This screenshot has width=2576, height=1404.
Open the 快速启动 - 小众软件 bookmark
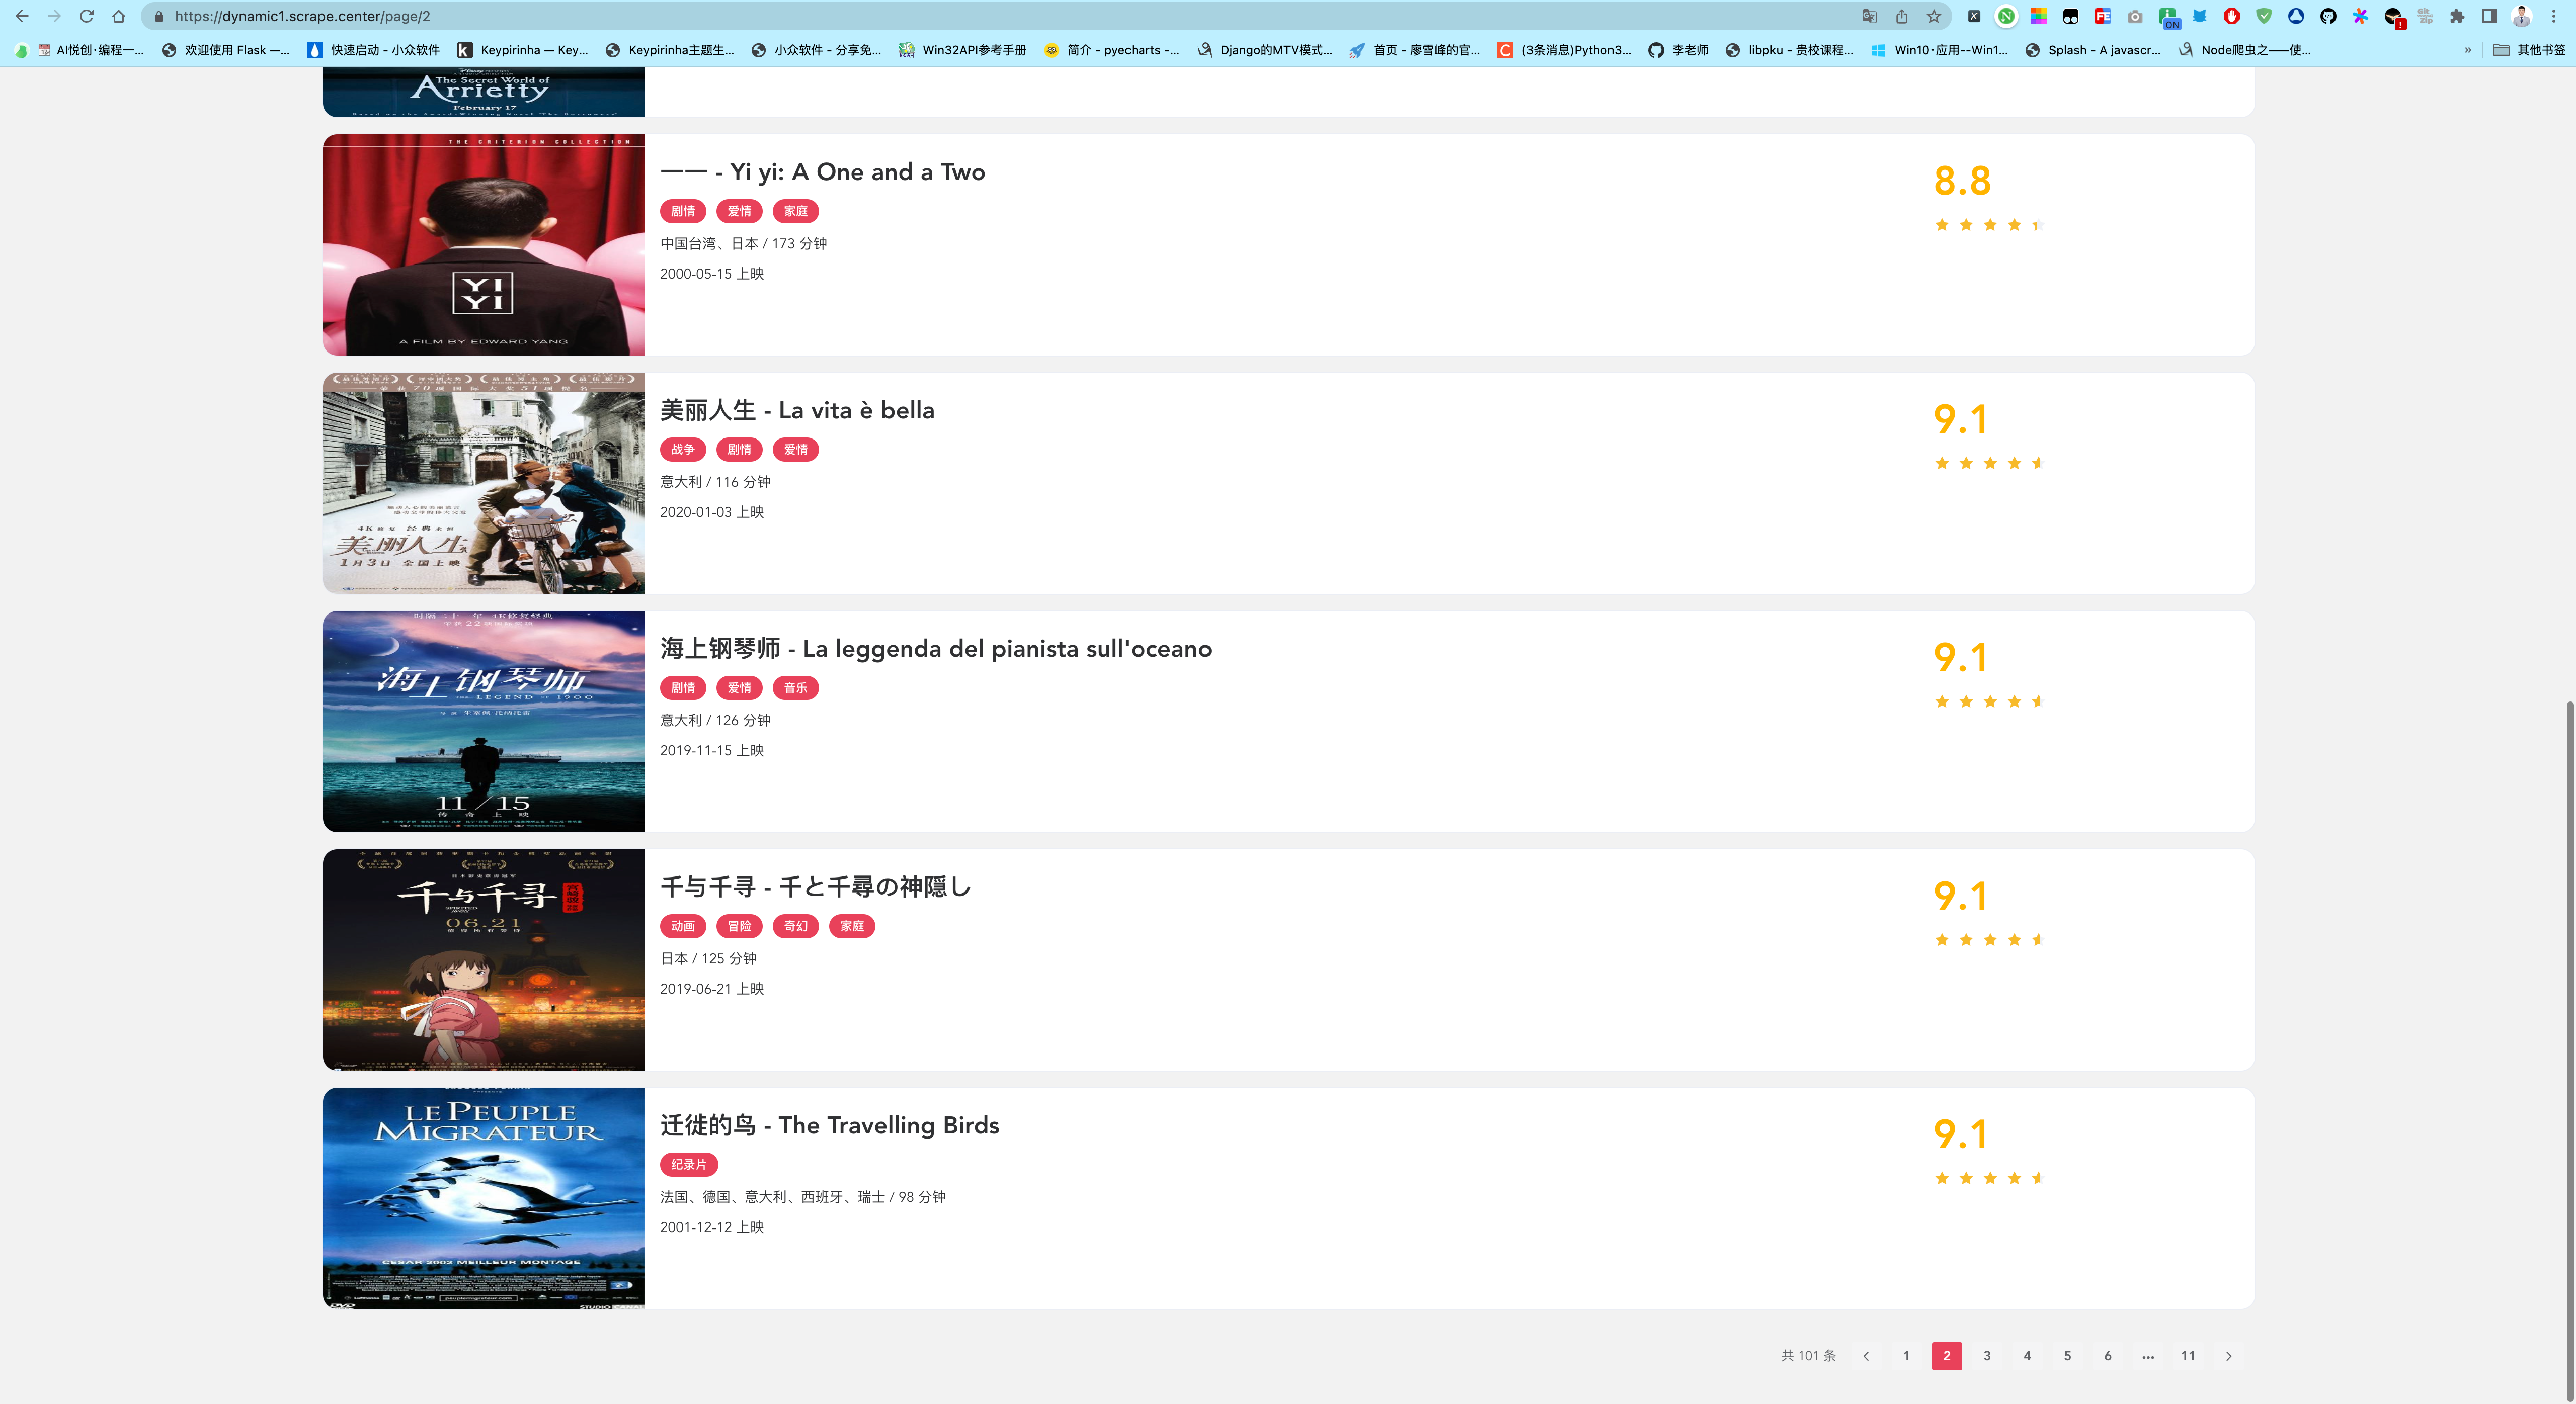374,50
